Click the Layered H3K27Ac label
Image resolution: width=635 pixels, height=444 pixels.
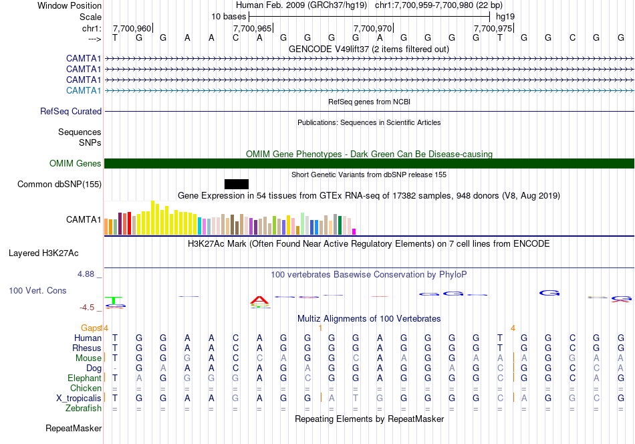tap(43, 253)
